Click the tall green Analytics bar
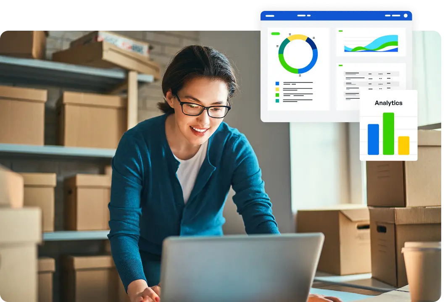Viewport: 445px width, 302px height. (388, 134)
